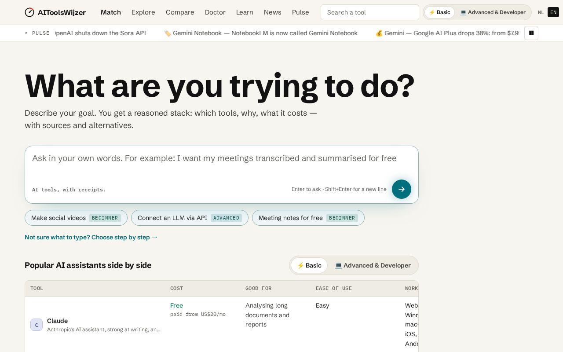Open the Sora API shutdown headline
Screen dimensions: 563x352
[101, 33]
